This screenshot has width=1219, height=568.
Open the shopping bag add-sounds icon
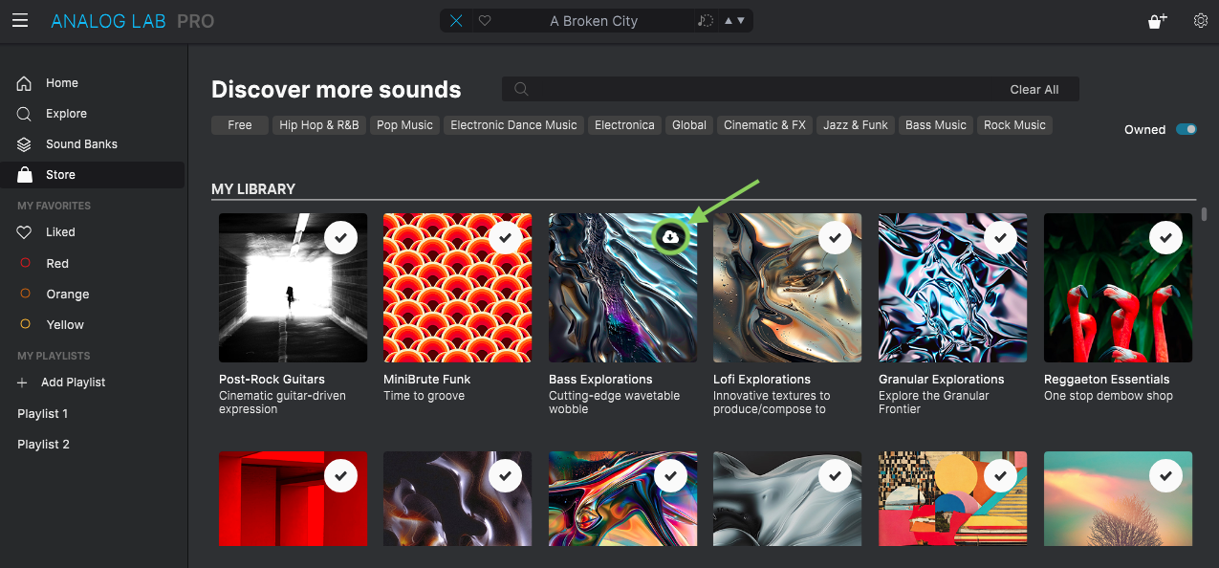1157,21
